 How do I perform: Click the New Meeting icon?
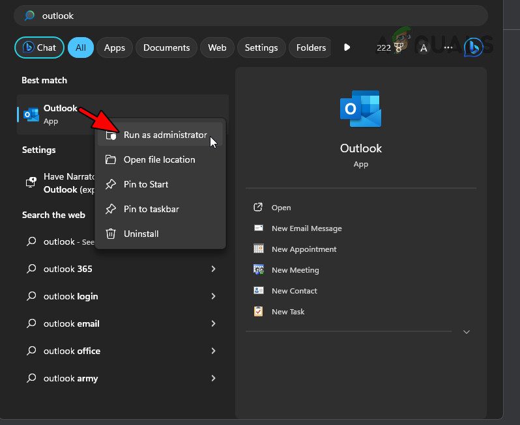259,269
